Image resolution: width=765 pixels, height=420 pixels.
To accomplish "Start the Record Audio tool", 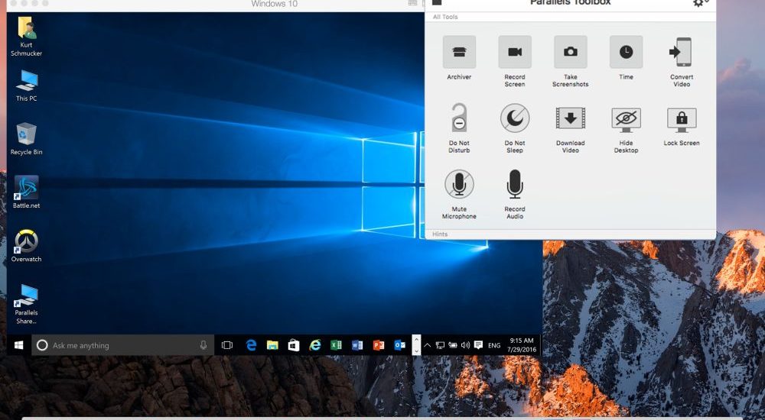I will [x=515, y=184].
